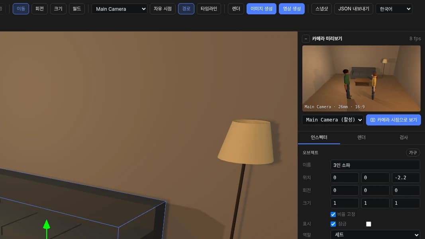Click the 크기 Y scale field
425x239 pixels.
pos(375,203)
